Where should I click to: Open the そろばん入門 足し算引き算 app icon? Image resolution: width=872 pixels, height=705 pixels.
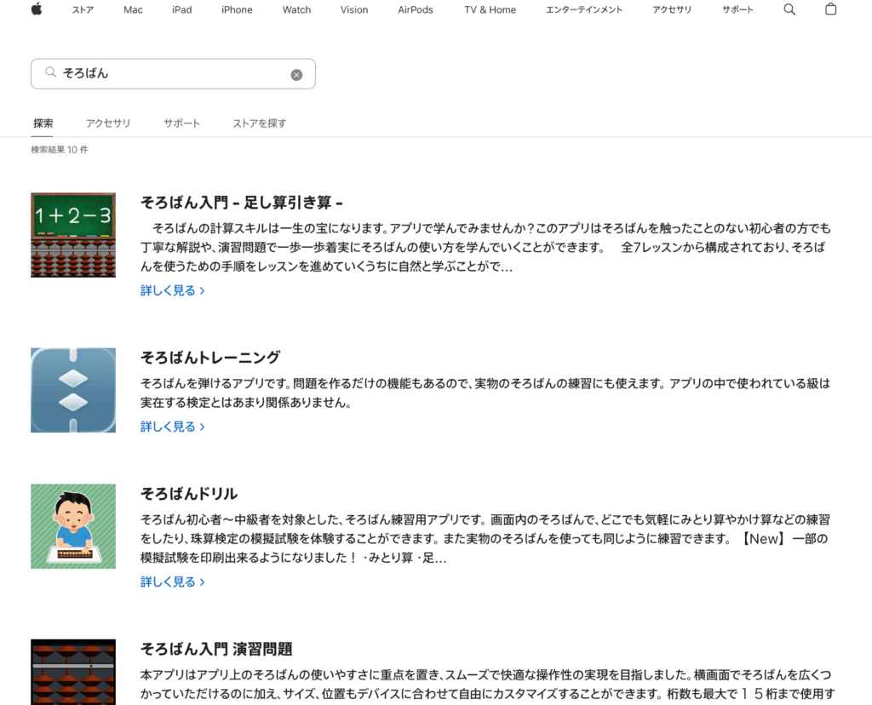(x=73, y=235)
